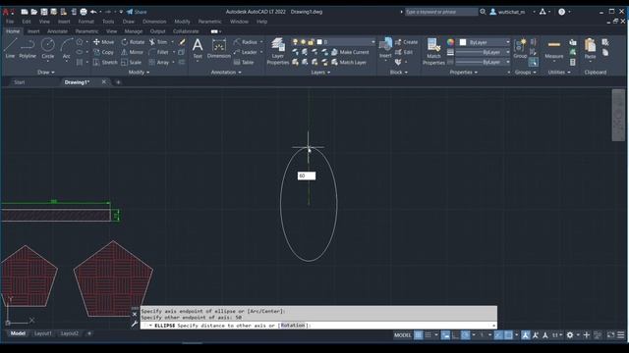The height and width of the screenshot is (353, 629).
Task: Toggle polar tracking in status bar
Action: click(465, 335)
